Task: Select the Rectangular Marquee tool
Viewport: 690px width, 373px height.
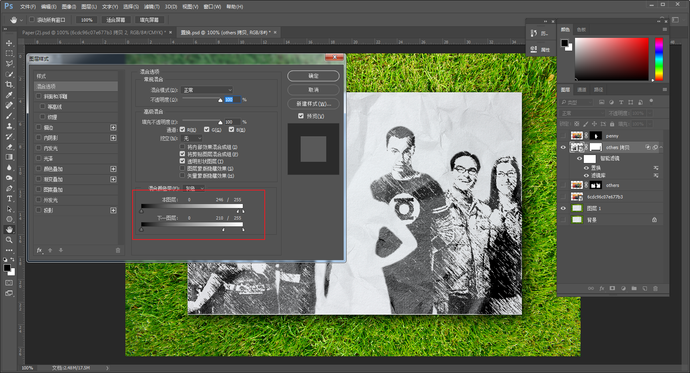Action: tap(9, 53)
